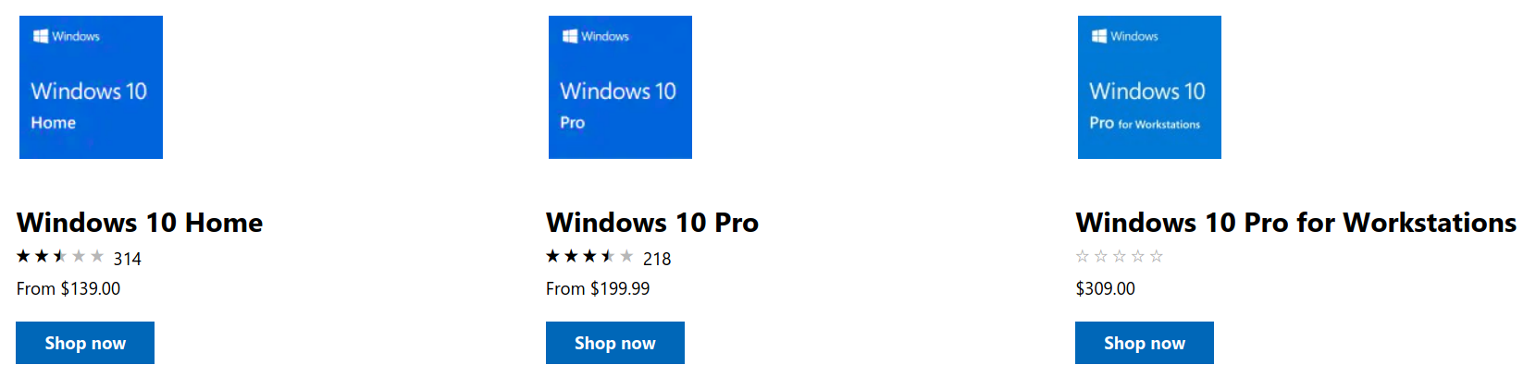Click the From $139.00 price

[x=68, y=288]
